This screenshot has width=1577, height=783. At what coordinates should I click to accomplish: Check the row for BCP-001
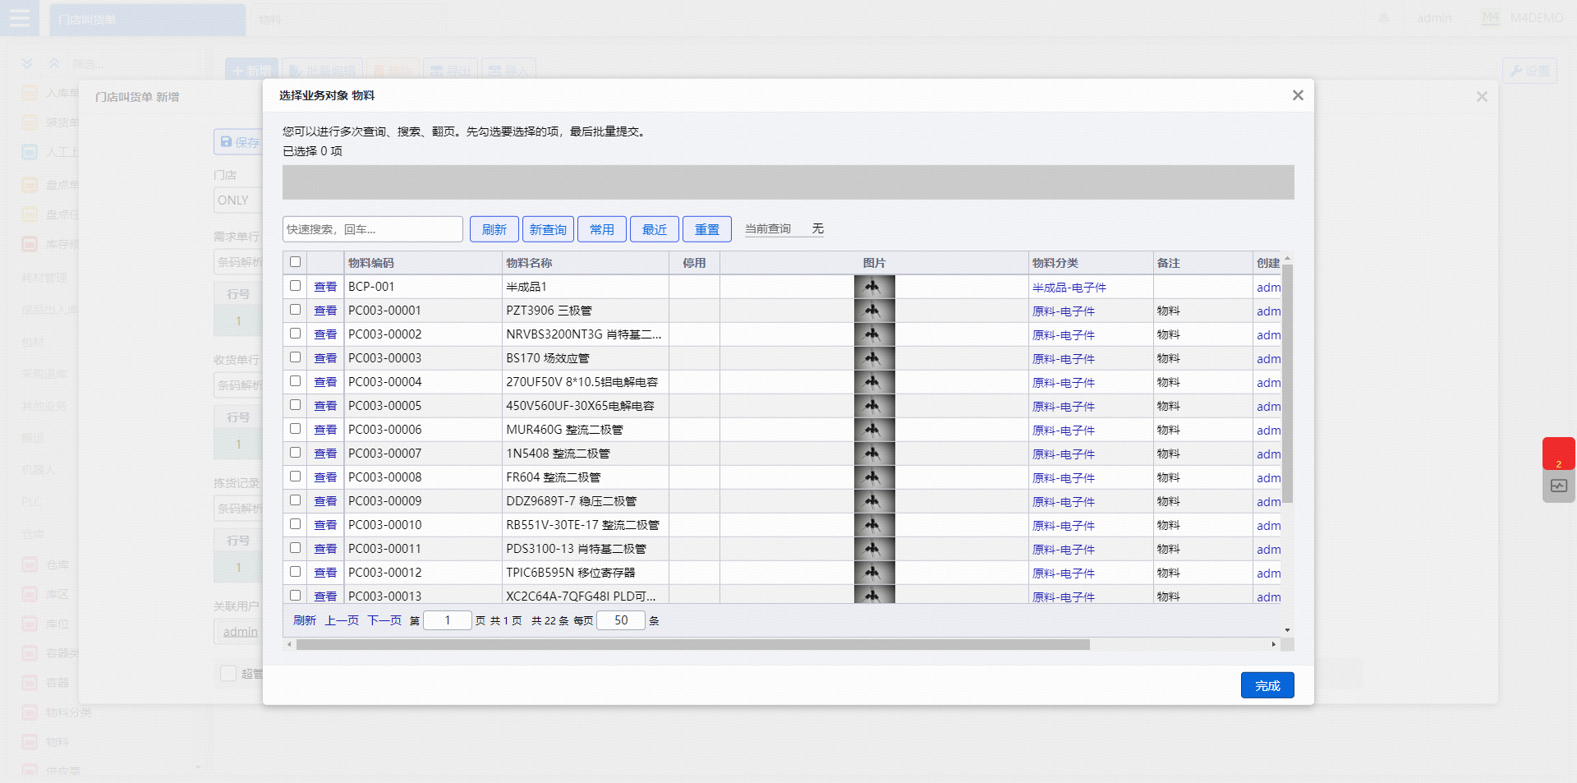coord(296,286)
